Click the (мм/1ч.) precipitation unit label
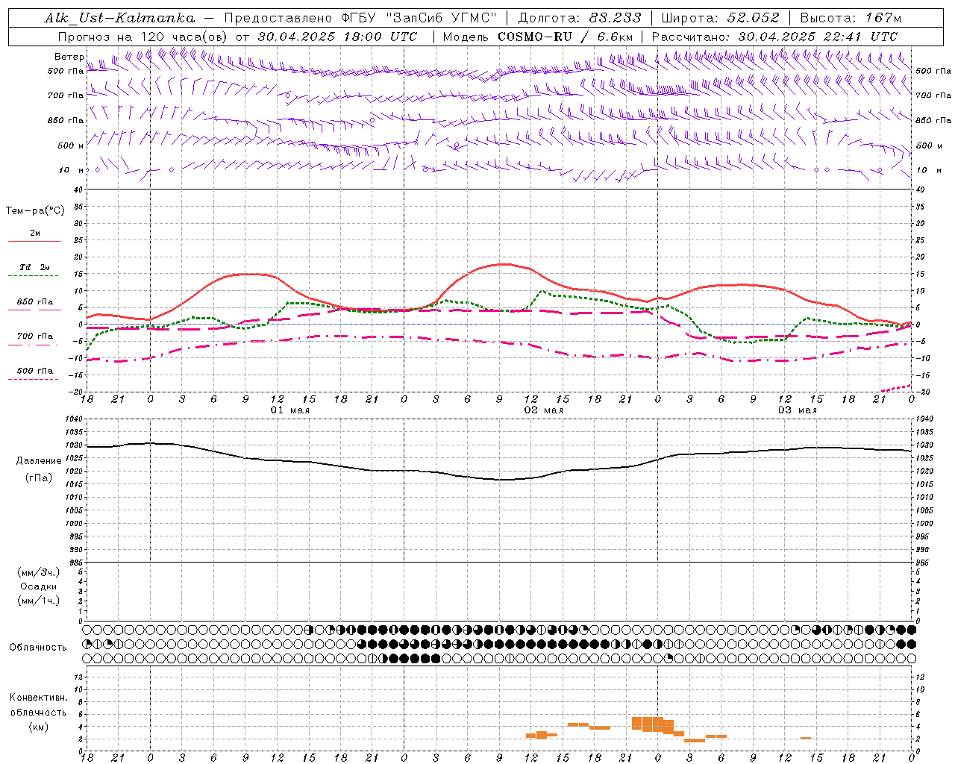 [39, 601]
